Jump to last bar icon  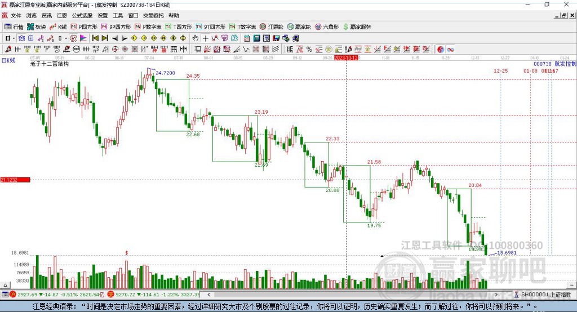(x=105, y=38)
